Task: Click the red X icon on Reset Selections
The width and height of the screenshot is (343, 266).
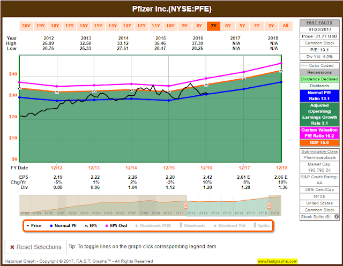Action: (12, 247)
